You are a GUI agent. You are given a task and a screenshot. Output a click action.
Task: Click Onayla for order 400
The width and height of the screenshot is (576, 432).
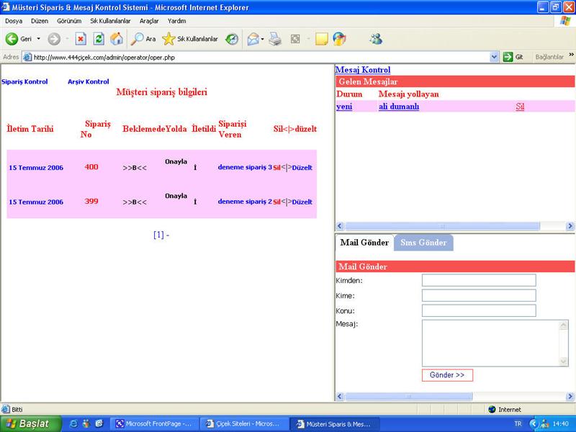176,161
